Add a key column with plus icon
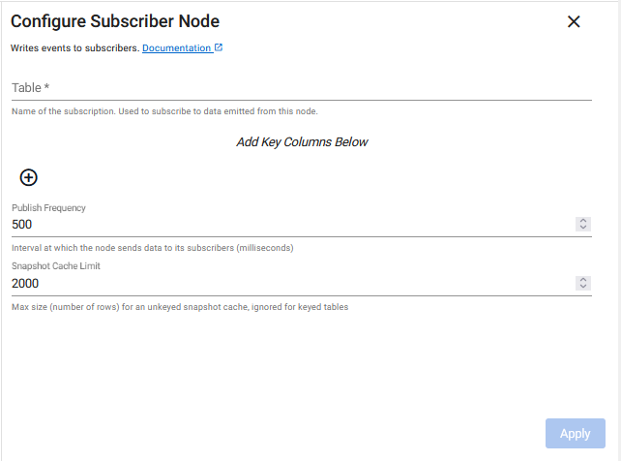Image resolution: width=621 pixels, height=461 pixels. [x=29, y=177]
